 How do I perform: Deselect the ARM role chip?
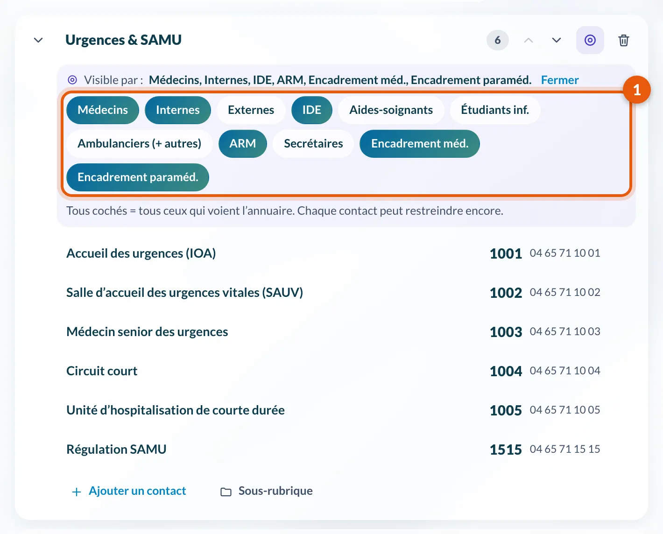(243, 144)
